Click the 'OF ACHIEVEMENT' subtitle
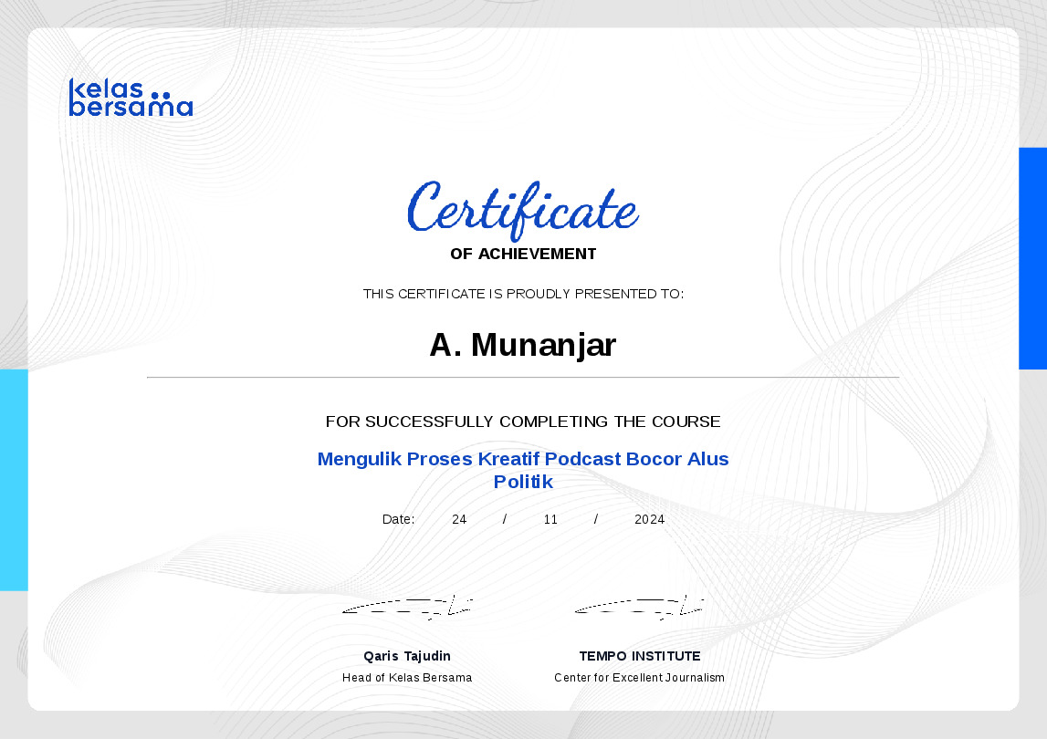 [x=523, y=254]
